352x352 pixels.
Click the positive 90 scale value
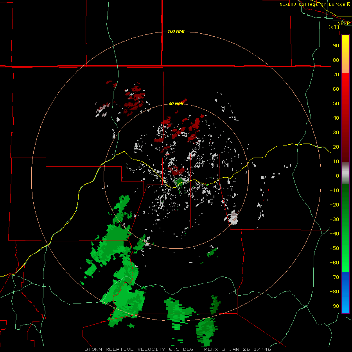(336, 46)
